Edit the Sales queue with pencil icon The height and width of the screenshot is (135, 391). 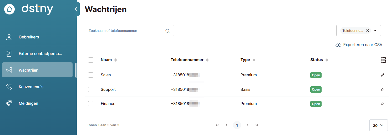click(382, 75)
